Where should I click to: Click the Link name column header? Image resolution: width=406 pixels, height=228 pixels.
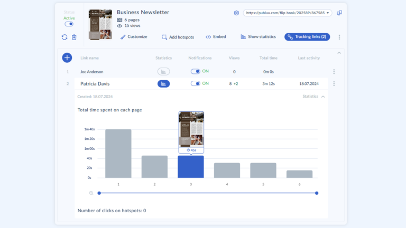pyautogui.click(x=89, y=58)
